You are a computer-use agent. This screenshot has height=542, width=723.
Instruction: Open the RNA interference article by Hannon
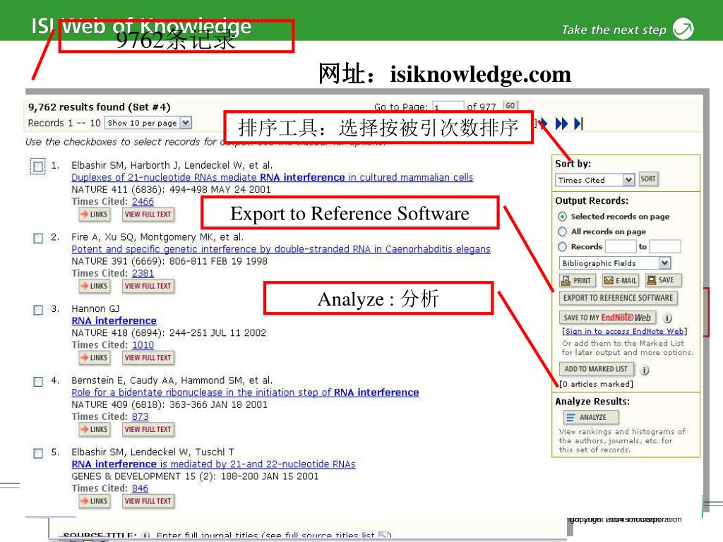click(114, 321)
